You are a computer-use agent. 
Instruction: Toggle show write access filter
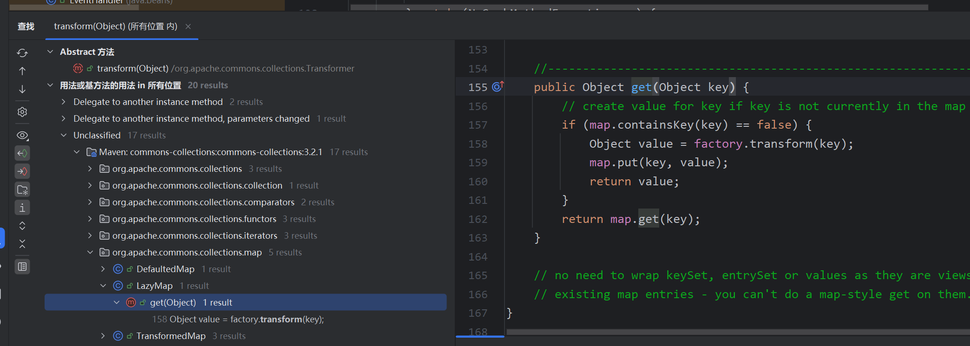(x=22, y=171)
